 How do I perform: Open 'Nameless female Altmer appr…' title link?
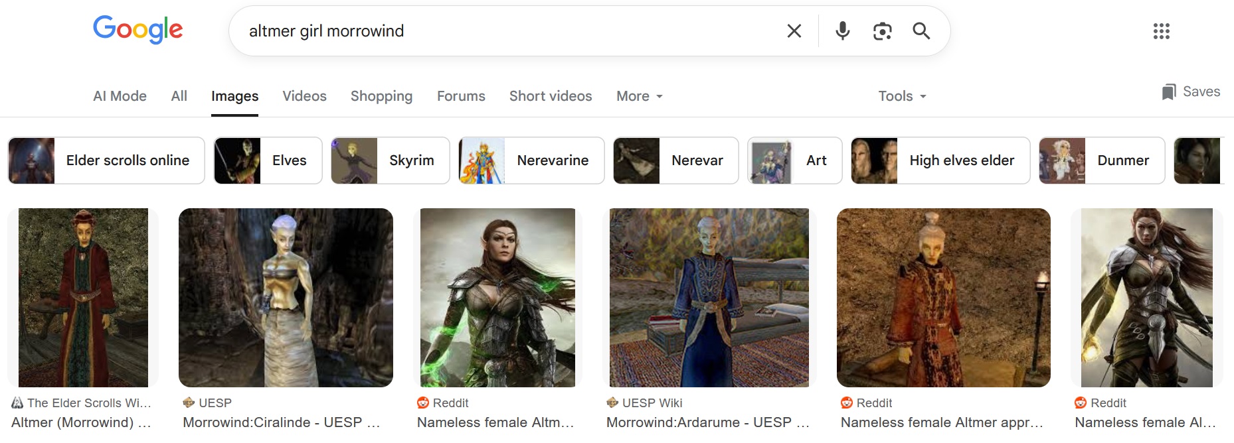pos(942,422)
